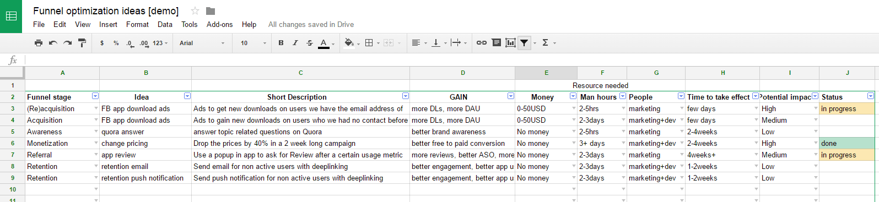The height and width of the screenshot is (202, 879).
Task: Select the '(Re)acquisition' cell
Action: [62, 108]
